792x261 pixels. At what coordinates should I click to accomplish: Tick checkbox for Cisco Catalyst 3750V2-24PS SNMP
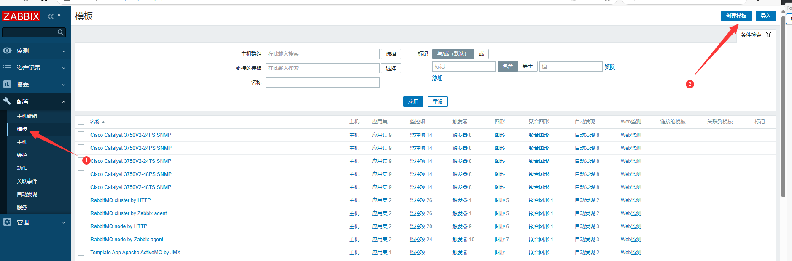click(81, 148)
